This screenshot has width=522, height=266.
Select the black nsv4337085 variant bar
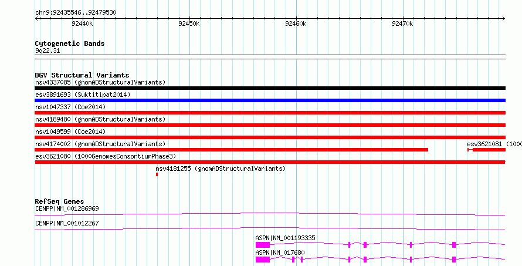(270, 88)
